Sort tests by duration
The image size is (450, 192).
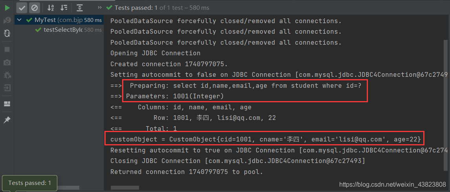[x=64, y=7]
